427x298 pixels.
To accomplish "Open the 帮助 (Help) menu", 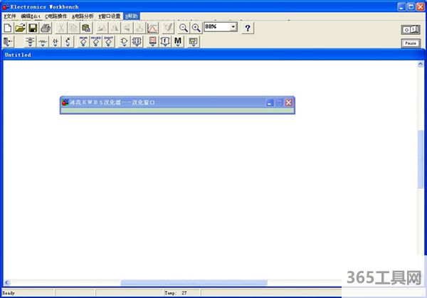I will [132, 16].
